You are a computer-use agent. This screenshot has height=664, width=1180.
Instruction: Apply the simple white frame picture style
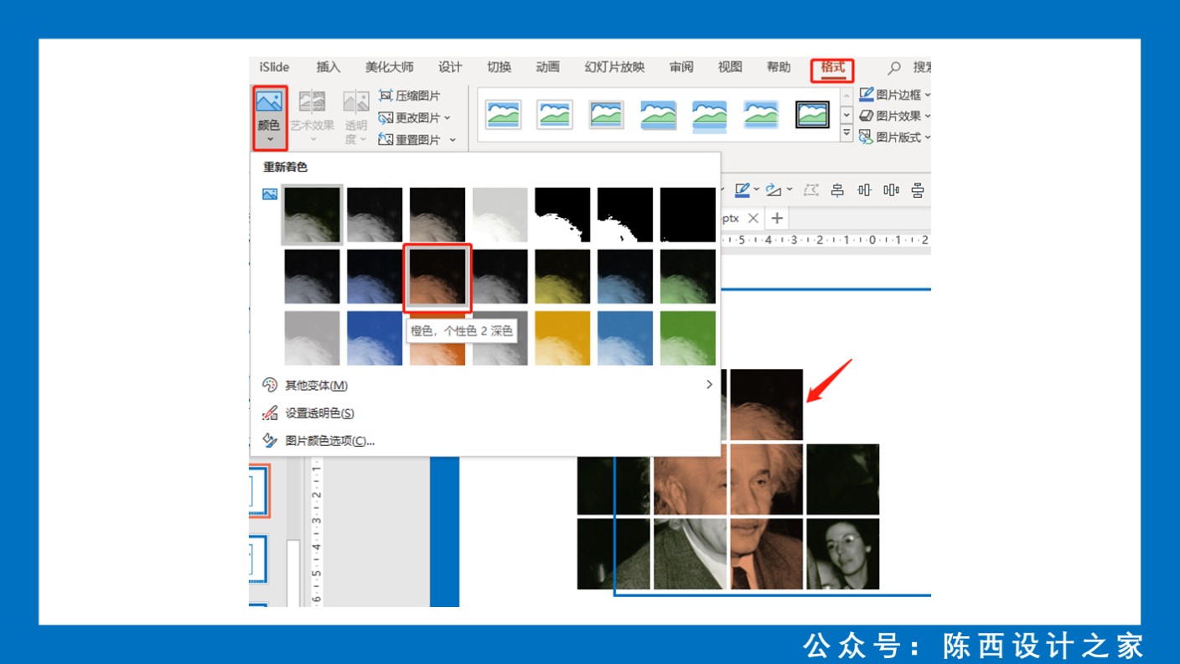[503, 114]
